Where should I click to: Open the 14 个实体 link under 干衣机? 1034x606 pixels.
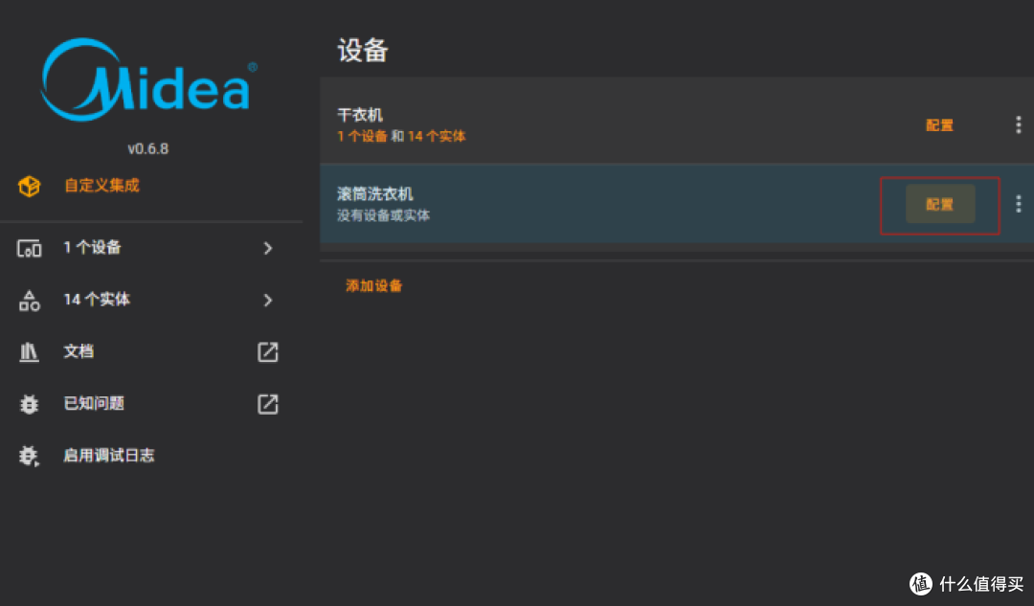437,137
